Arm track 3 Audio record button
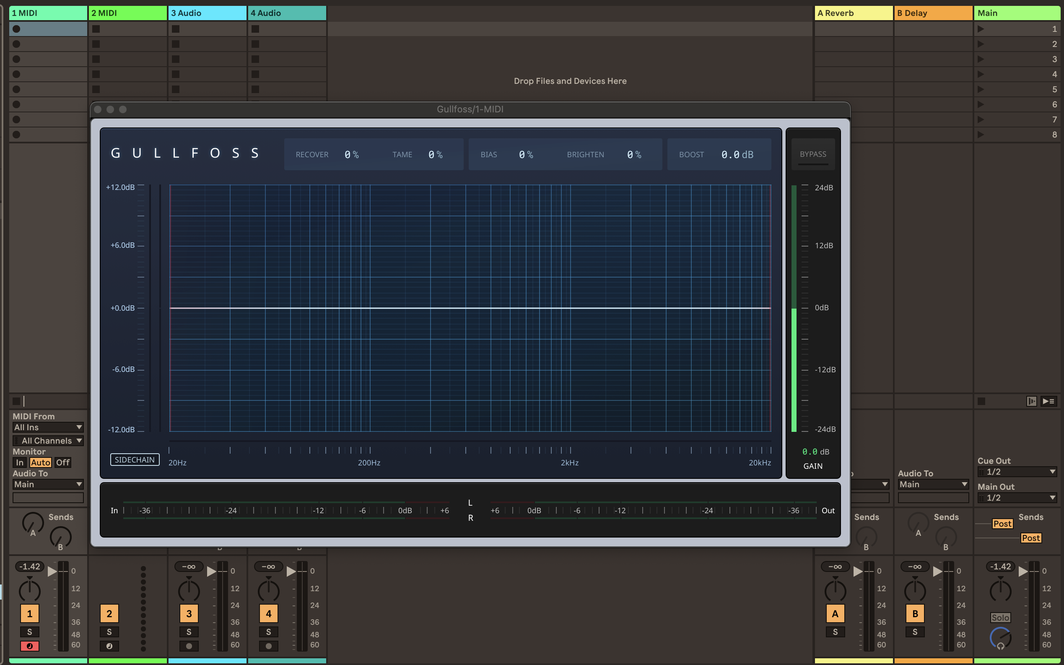The width and height of the screenshot is (1064, 665). pyautogui.click(x=189, y=646)
